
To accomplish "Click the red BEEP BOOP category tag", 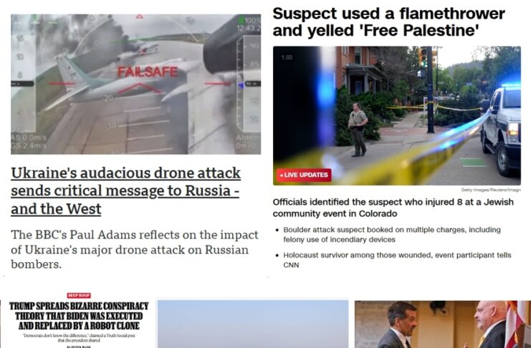I will click(79, 296).
